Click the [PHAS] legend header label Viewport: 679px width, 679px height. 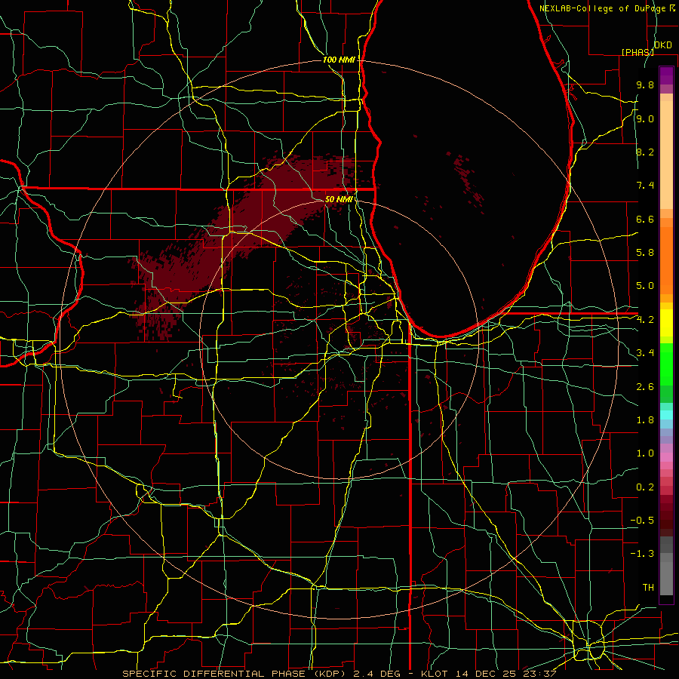coord(638,52)
